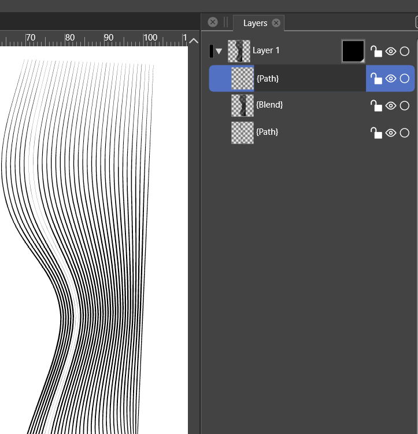
Task: Click the {Blend} layer thumbnail
Action: pos(242,105)
